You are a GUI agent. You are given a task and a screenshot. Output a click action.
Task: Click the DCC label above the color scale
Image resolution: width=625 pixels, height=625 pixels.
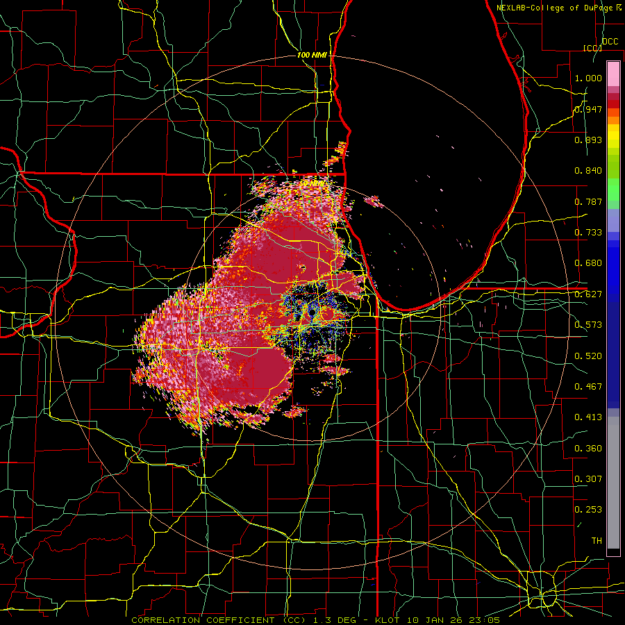[610, 42]
